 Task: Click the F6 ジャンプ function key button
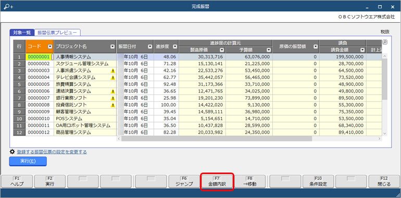click(184, 181)
